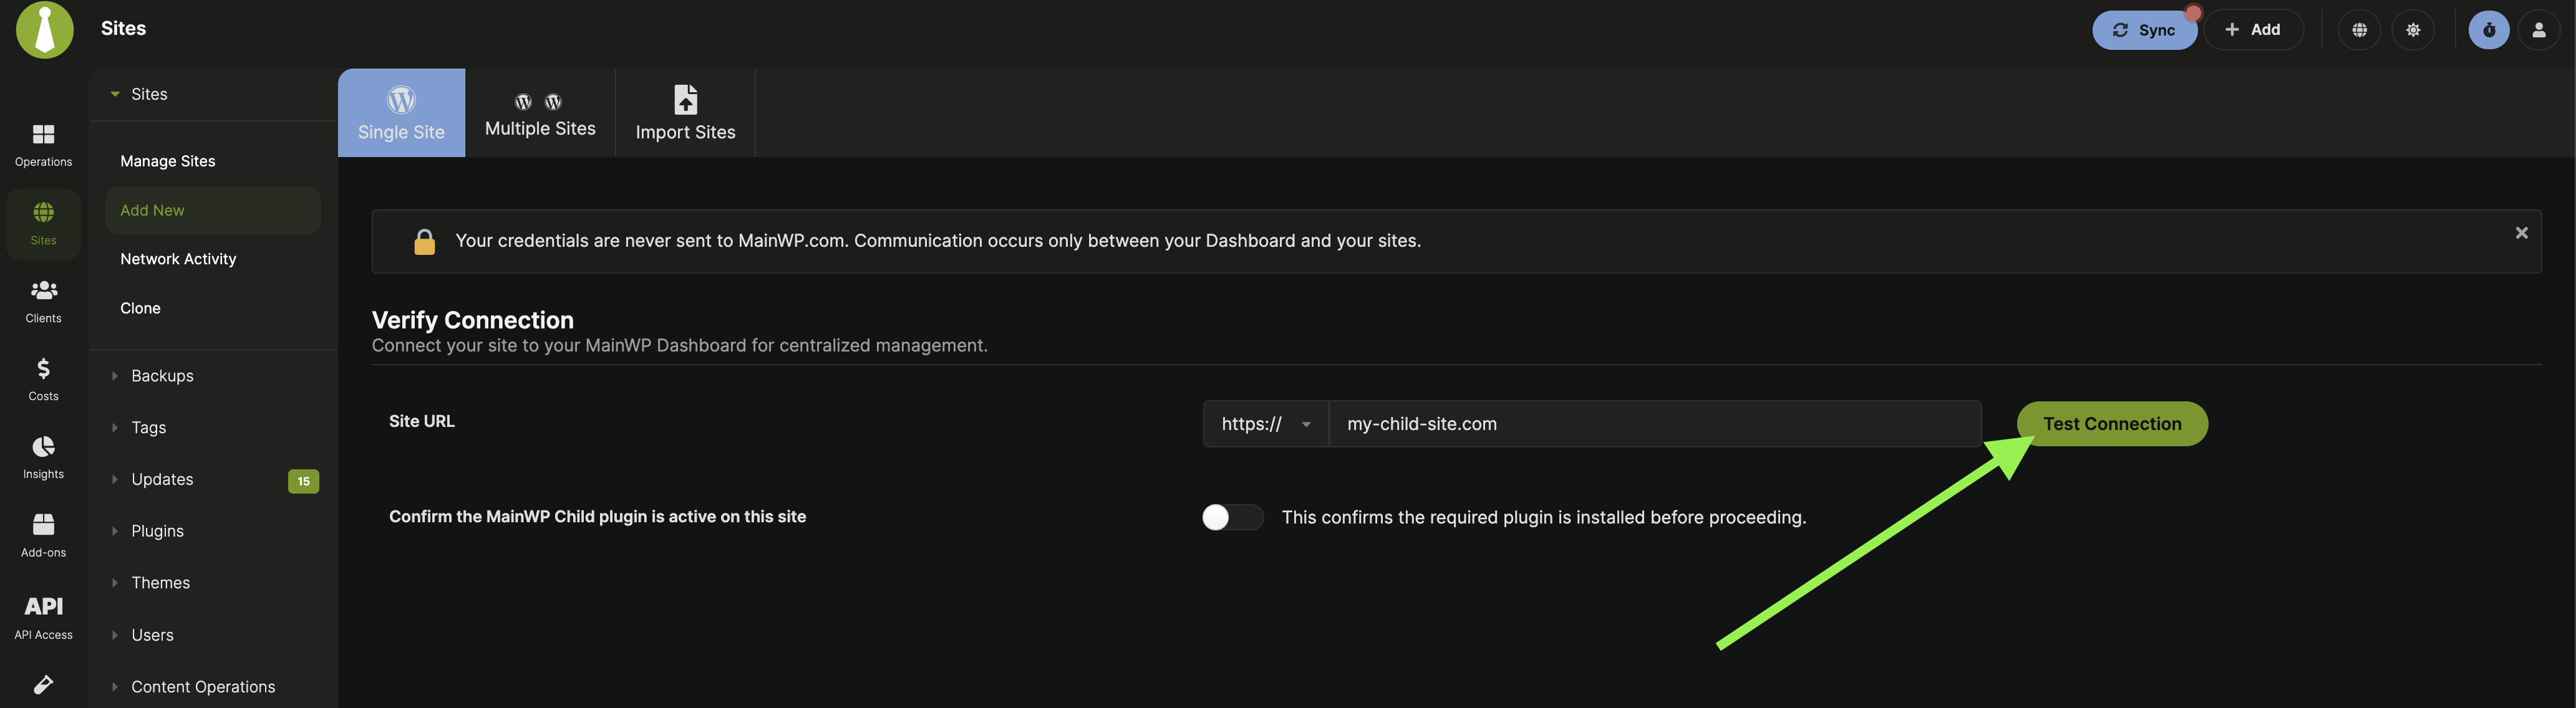Viewport: 2576px width, 708px height.
Task: Open the user account icon
Action: point(2540,29)
